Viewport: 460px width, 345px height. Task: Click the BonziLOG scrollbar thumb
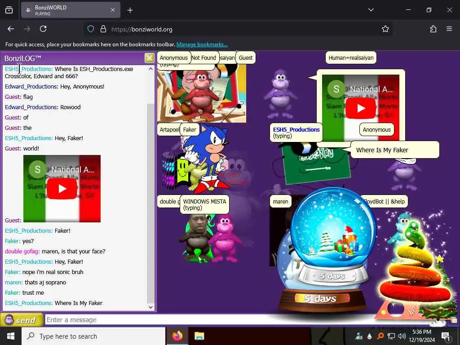pos(150,204)
